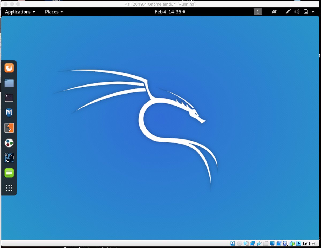Open Burp Suite from the dock

click(x=9, y=128)
